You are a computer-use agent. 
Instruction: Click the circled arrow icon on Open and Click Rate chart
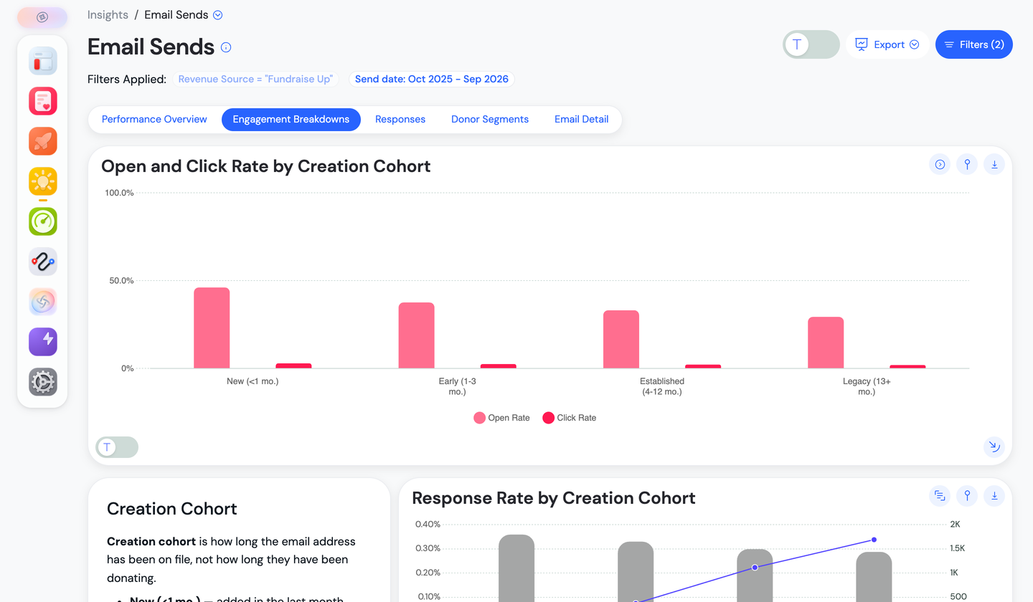click(940, 164)
